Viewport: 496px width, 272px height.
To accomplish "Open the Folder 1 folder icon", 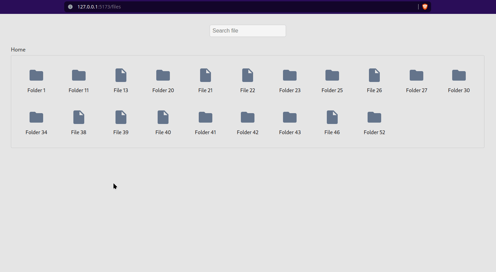I will click(x=36, y=75).
